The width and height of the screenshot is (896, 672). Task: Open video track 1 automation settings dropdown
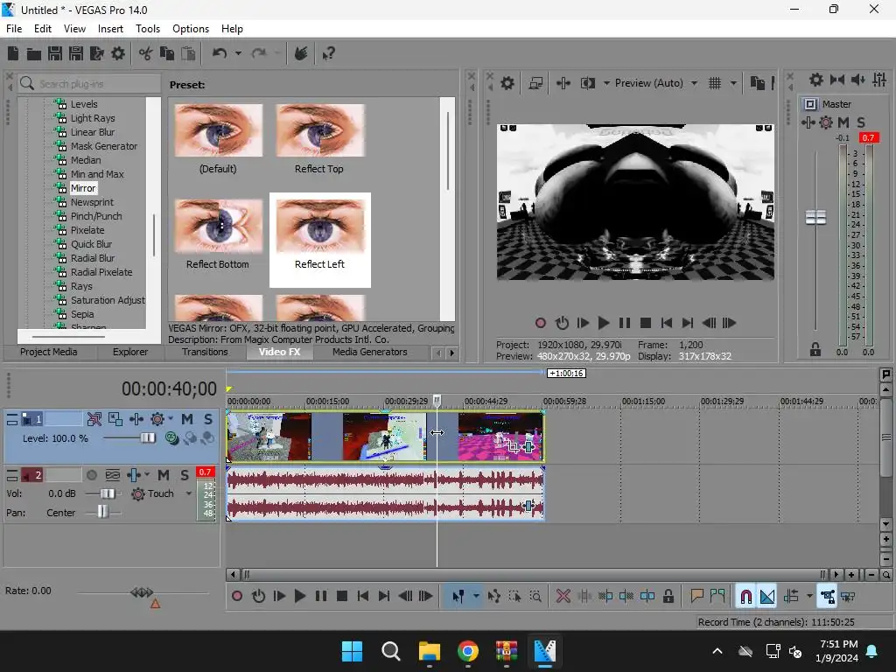coord(171,418)
